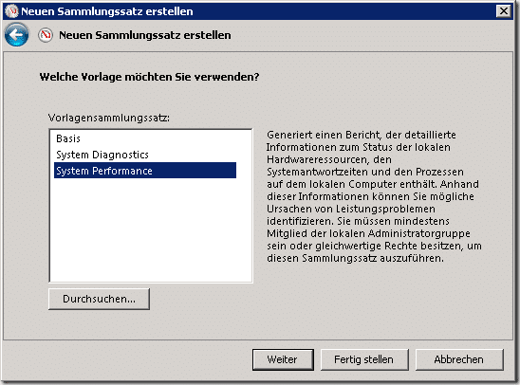
Task: Click the title bar text Neuen Sammlungssatz erstellen
Action: pos(107,11)
